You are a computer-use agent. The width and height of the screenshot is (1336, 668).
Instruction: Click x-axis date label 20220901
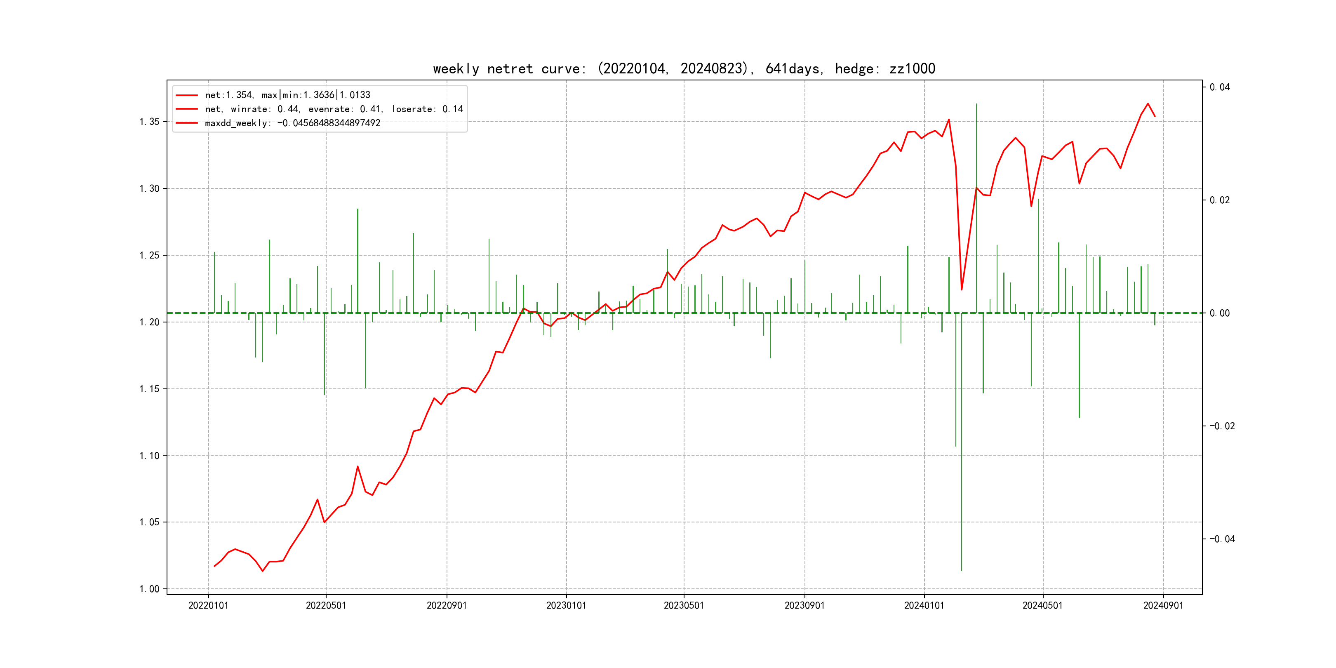pos(447,605)
